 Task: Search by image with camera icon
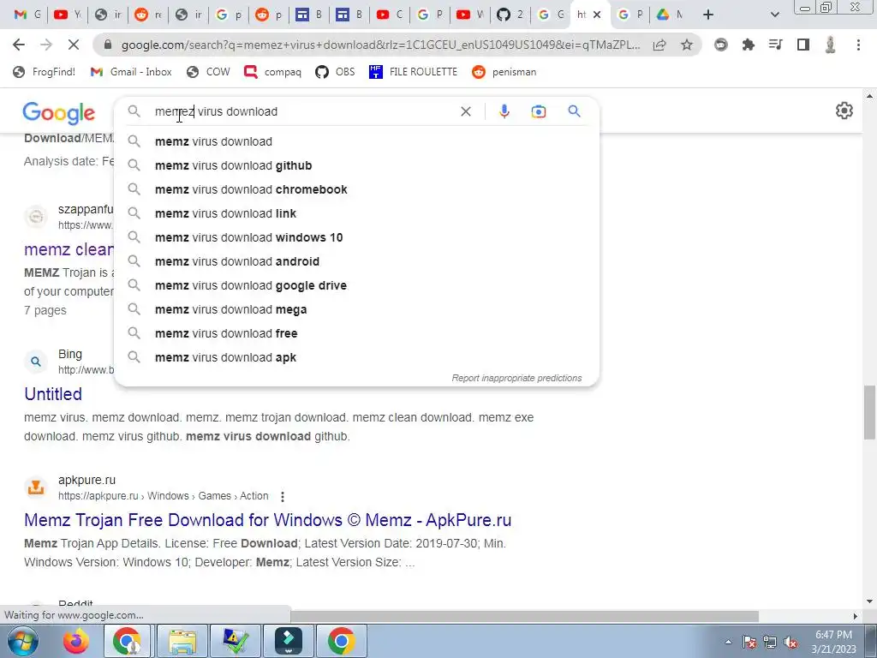[x=538, y=111]
